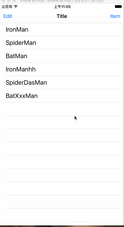Viewport: 124px width, 227px height.
Task: Click the iPhone 6s Plus window title
Action: coord(62,1)
